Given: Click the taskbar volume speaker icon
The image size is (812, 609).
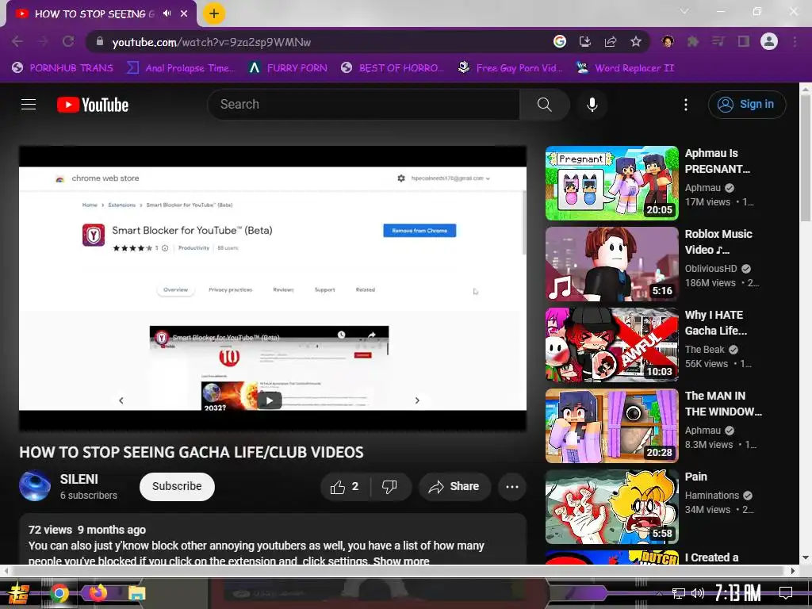Looking at the screenshot, I should coord(698,593).
